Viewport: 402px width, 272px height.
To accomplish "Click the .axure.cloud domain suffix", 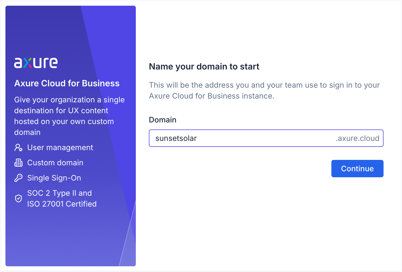I will point(357,138).
